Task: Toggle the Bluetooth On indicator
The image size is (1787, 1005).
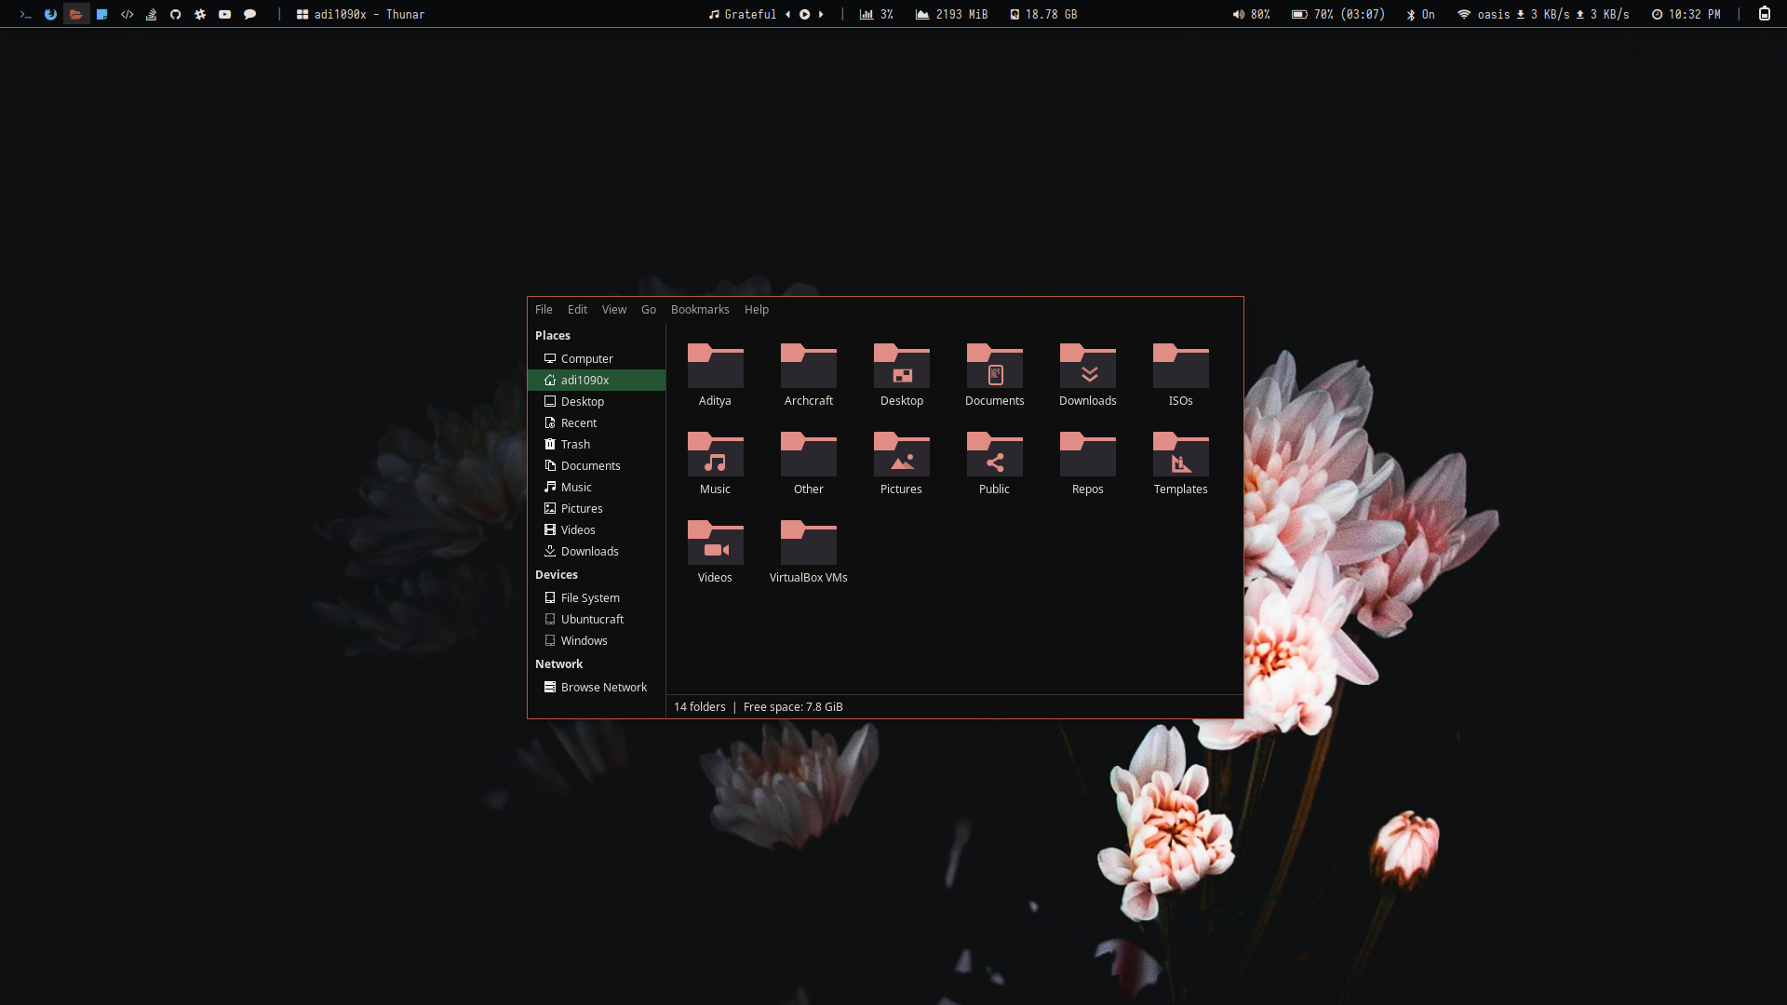Action: (1420, 14)
